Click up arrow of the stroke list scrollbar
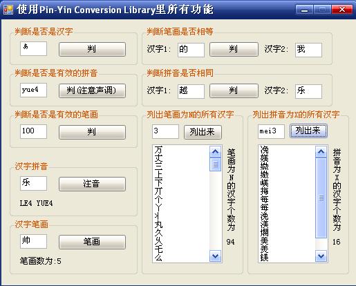The height and width of the screenshot is (286, 356). tap(215, 151)
